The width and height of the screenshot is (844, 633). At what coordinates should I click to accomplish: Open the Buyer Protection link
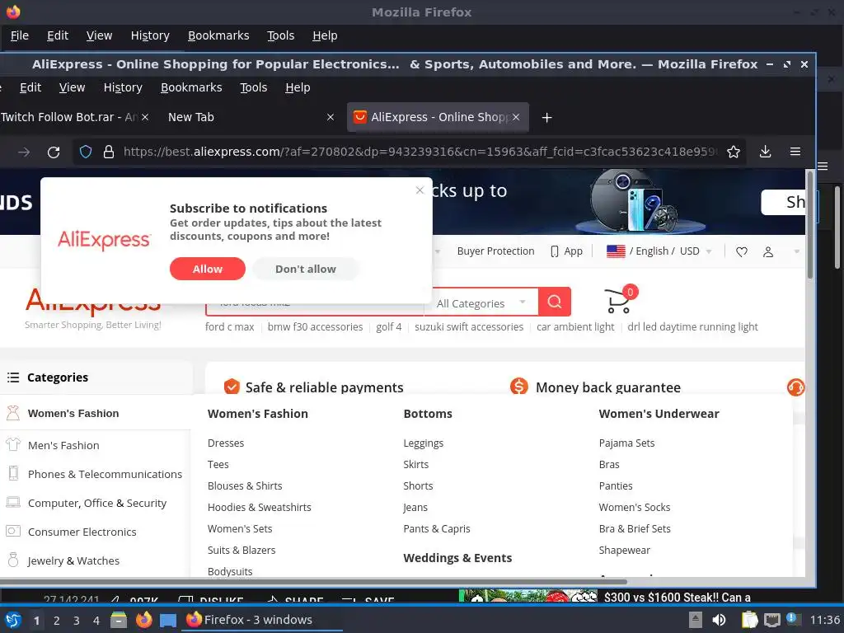pos(495,251)
